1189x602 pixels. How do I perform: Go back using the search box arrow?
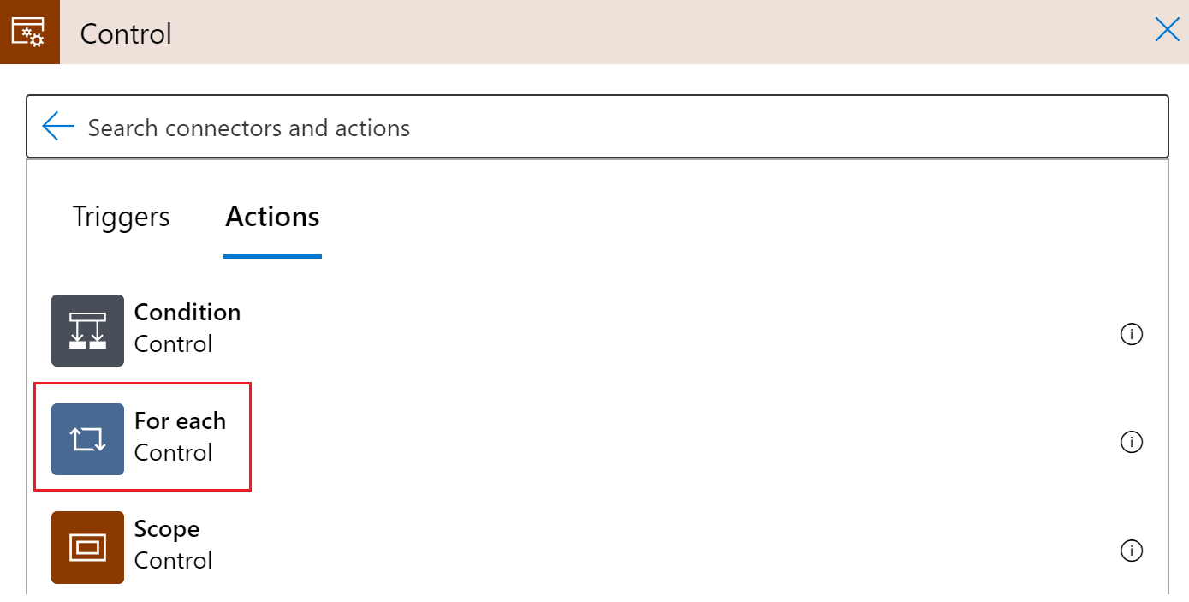click(x=58, y=127)
